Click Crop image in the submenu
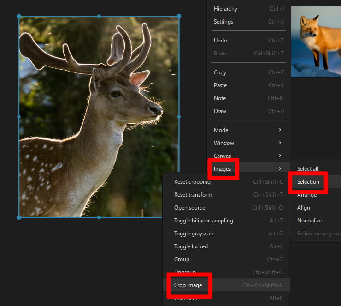This screenshot has height=306, width=341. click(x=188, y=285)
